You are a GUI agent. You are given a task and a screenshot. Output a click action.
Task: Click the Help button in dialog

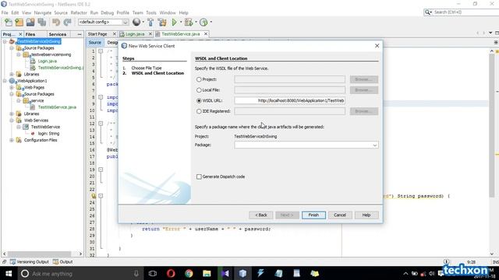pos(366,215)
